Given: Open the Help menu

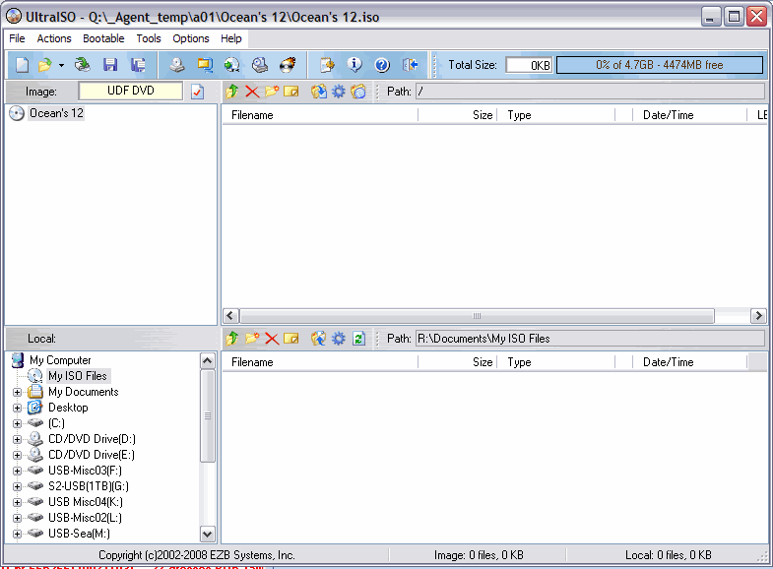Looking at the screenshot, I should [230, 38].
